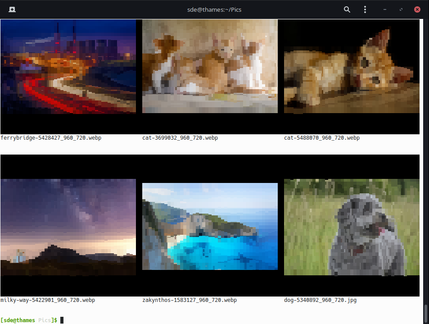Click the zakynthos-1583127_960_720.webp label
The height and width of the screenshot is (324, 429).
(190, 300)
